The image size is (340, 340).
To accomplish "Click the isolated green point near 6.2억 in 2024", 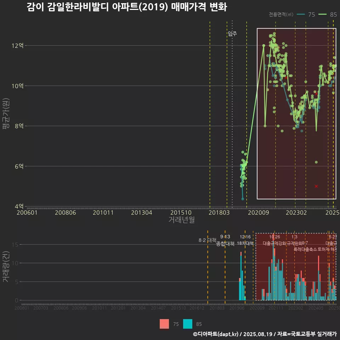I will click(316, 162).
